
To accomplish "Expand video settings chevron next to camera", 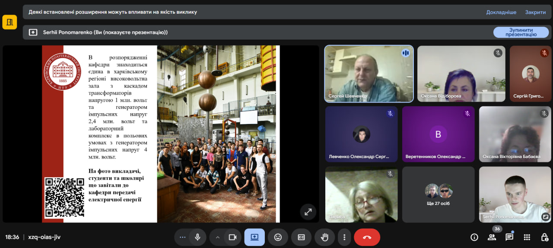I will click(x=218, y=237).
